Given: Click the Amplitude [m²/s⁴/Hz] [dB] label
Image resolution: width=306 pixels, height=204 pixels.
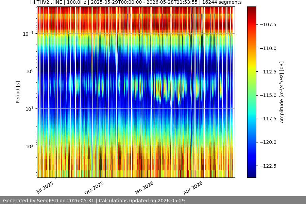Looking at the screenshot, I should [x=282, y=92].
